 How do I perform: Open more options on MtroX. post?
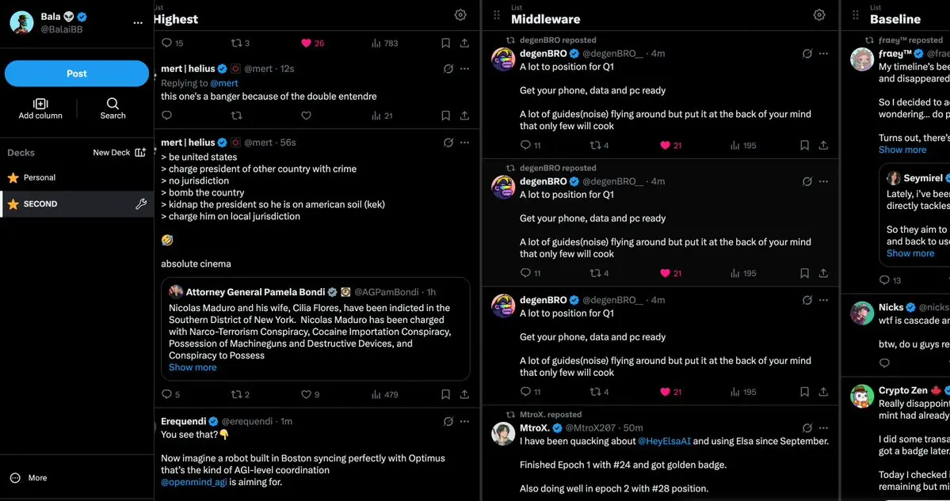tap(823, 428)
